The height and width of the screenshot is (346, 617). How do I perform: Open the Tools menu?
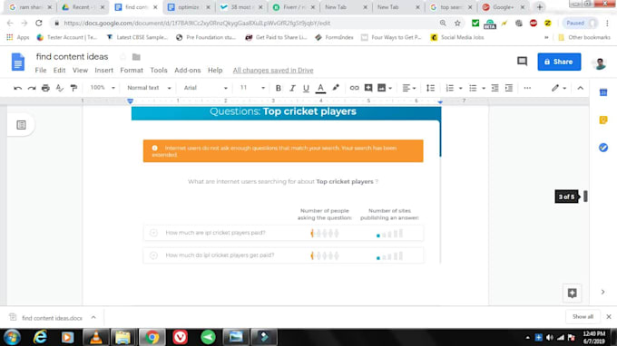(159, 71)
